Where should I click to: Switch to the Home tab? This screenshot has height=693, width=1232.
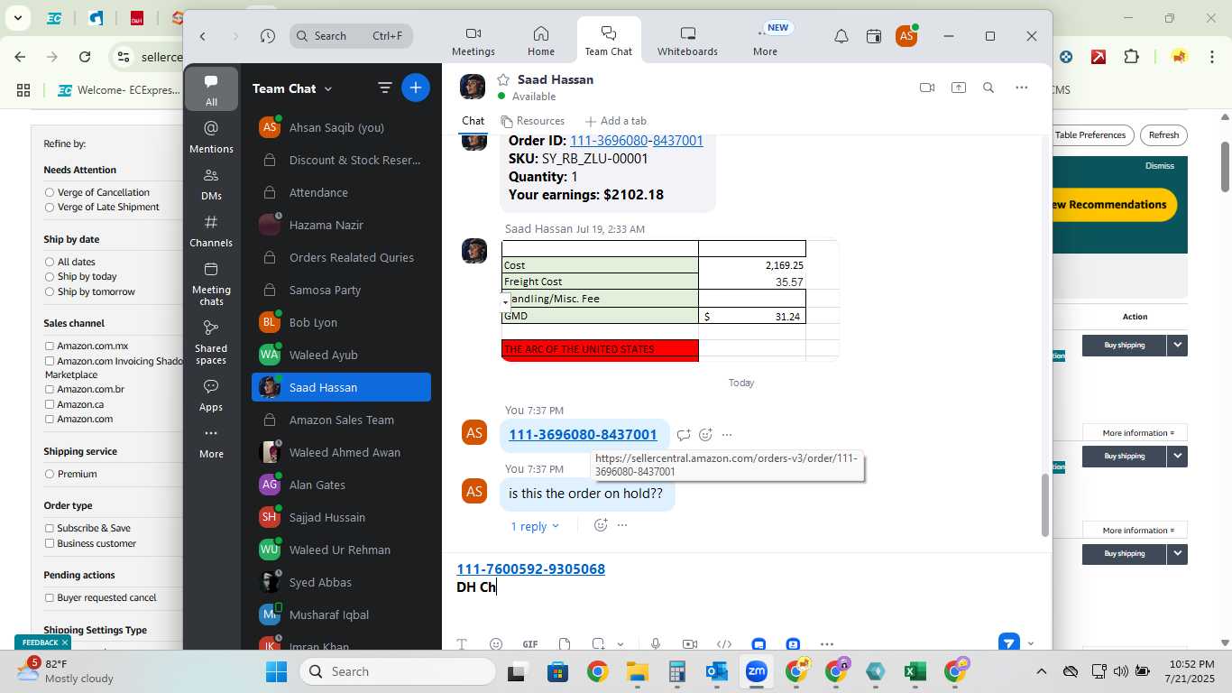click(x=541, y=42)
